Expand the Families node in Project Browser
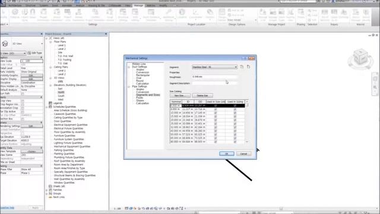 (x=47, y=190)
